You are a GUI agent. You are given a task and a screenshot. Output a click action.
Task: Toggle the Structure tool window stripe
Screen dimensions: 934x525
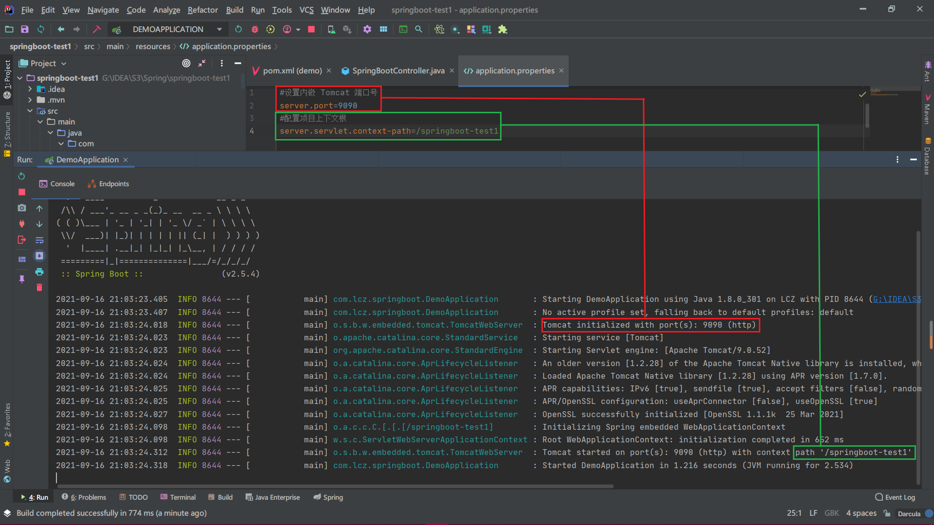coord(7,134)
